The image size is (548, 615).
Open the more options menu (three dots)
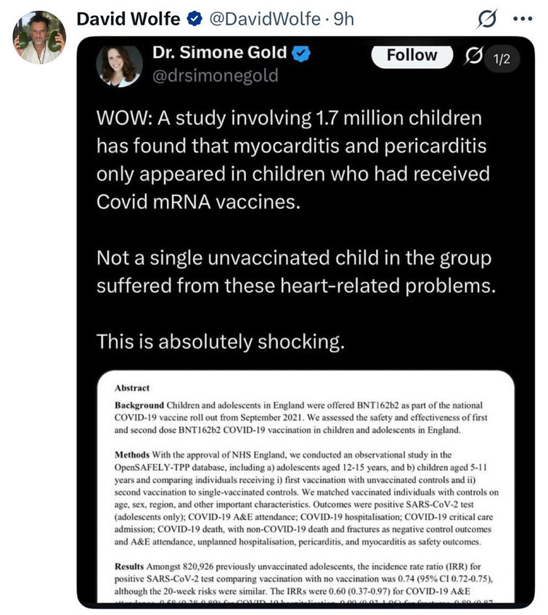coord(523,20)
